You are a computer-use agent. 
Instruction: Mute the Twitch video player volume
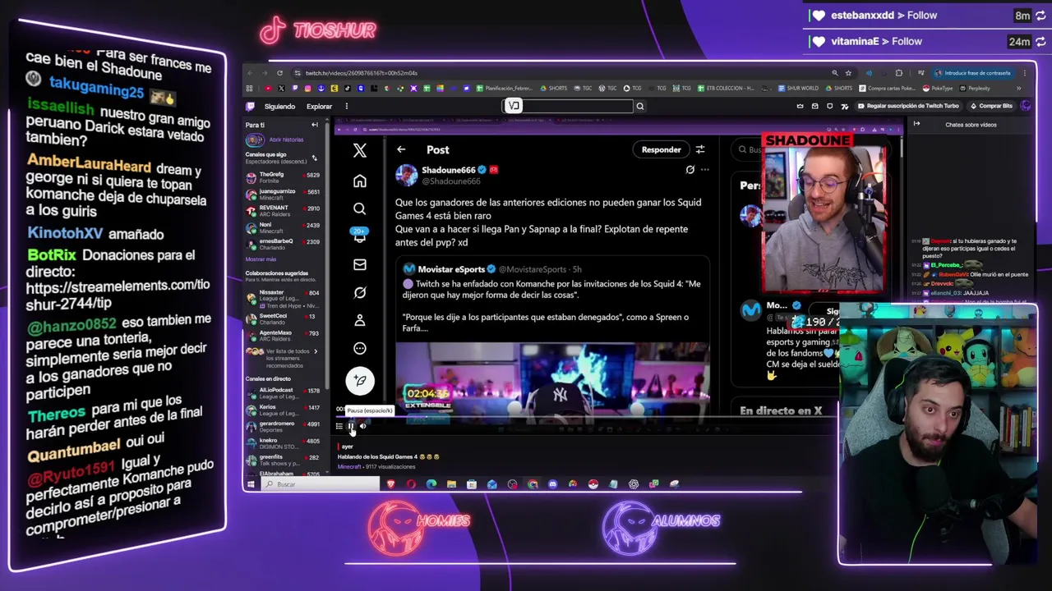[x=363, y=426]
